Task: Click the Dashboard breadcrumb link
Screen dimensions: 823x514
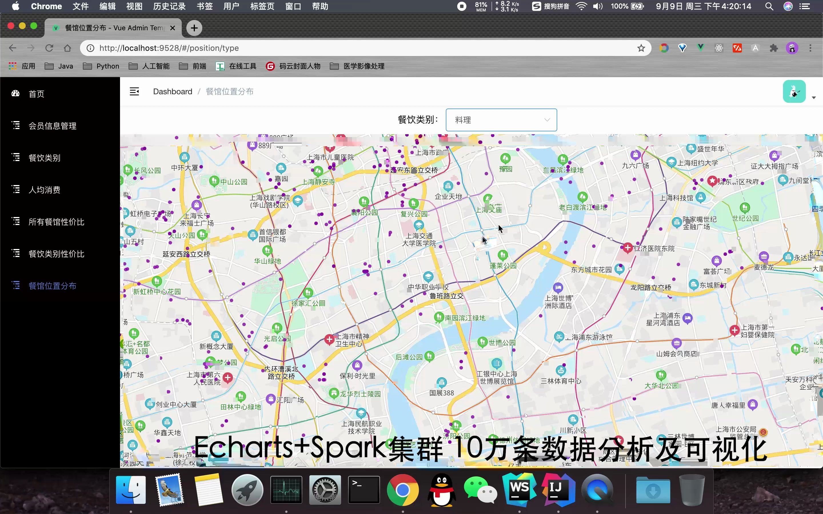Action: 172,91
